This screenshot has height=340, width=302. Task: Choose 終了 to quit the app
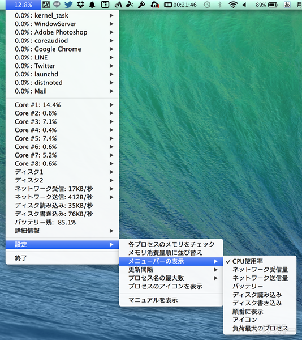62,258
